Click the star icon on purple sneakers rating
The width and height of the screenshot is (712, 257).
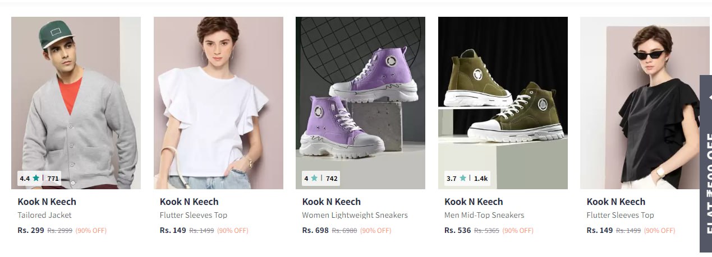point(314,179)
